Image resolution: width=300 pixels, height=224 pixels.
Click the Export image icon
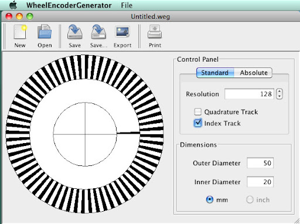click(x=122, y=32)
